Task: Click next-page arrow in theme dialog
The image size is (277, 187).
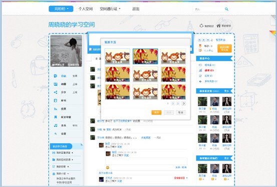Action: [184, 103]
